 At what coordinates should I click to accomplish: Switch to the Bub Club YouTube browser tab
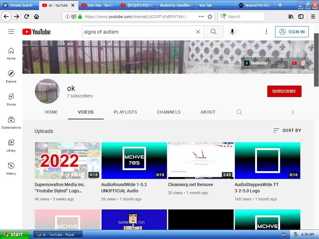[98, 5]
